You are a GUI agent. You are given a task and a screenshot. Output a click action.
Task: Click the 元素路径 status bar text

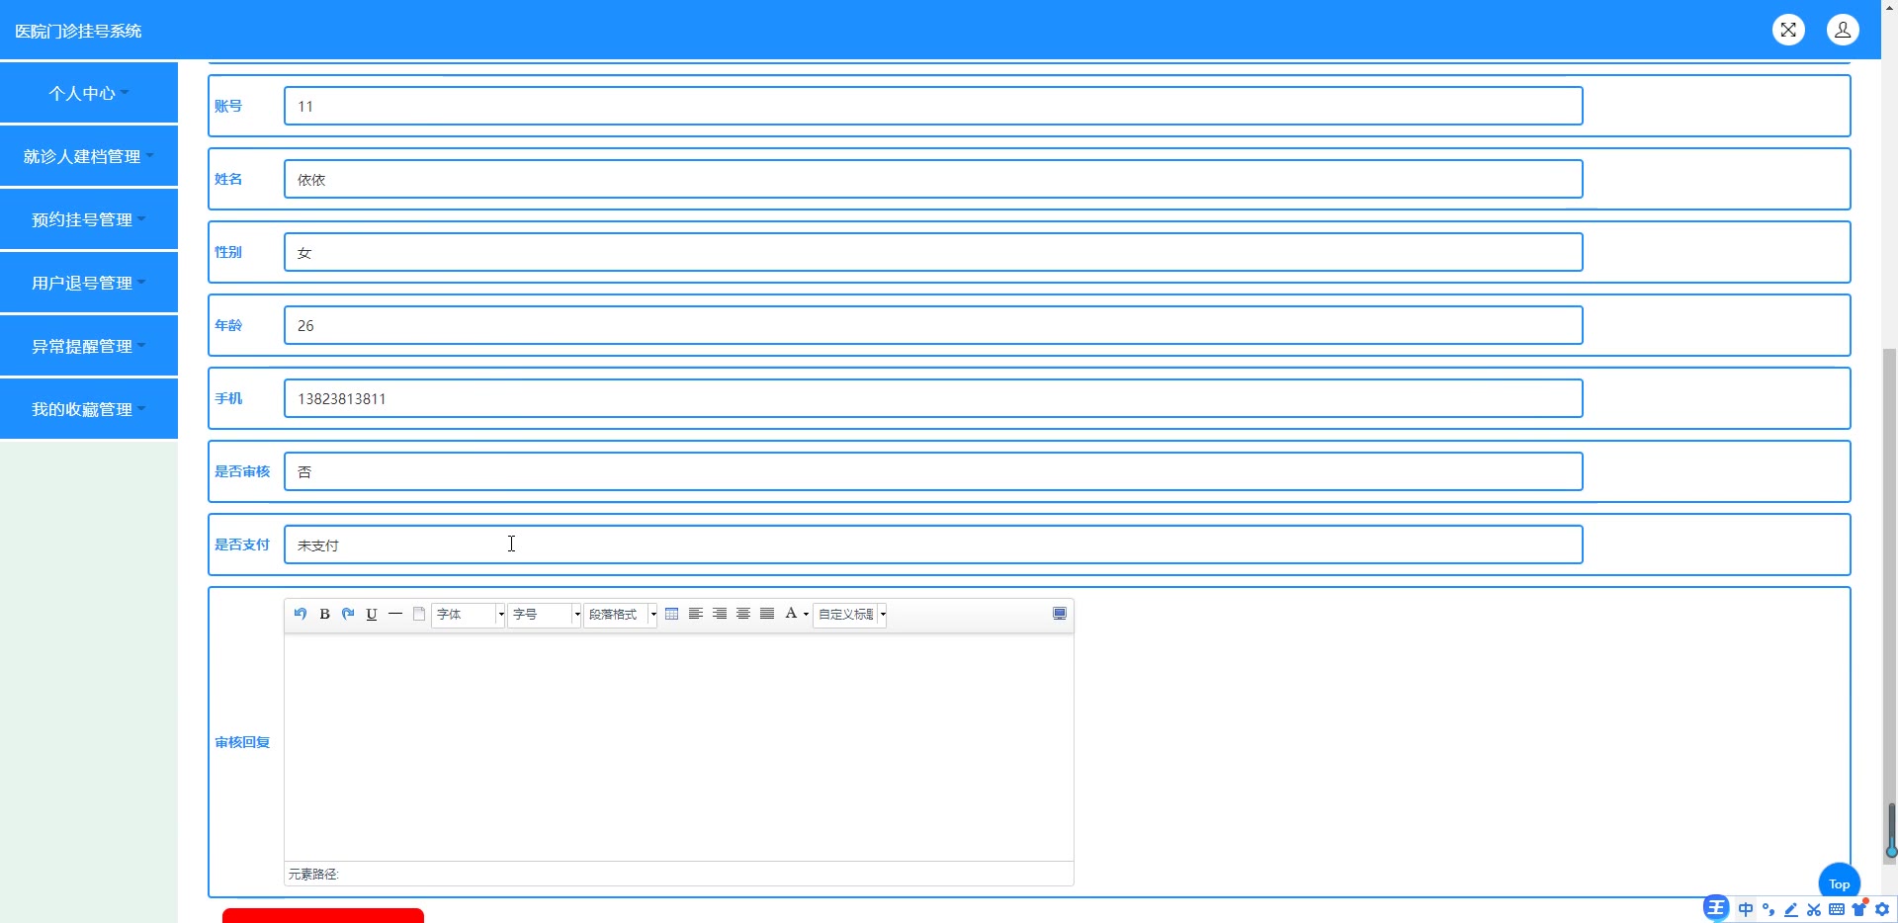click(x=313, y=874)
